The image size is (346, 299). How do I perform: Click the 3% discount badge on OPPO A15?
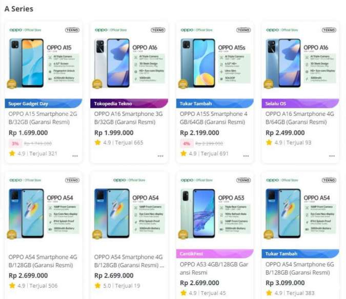(x=15, y=144)
